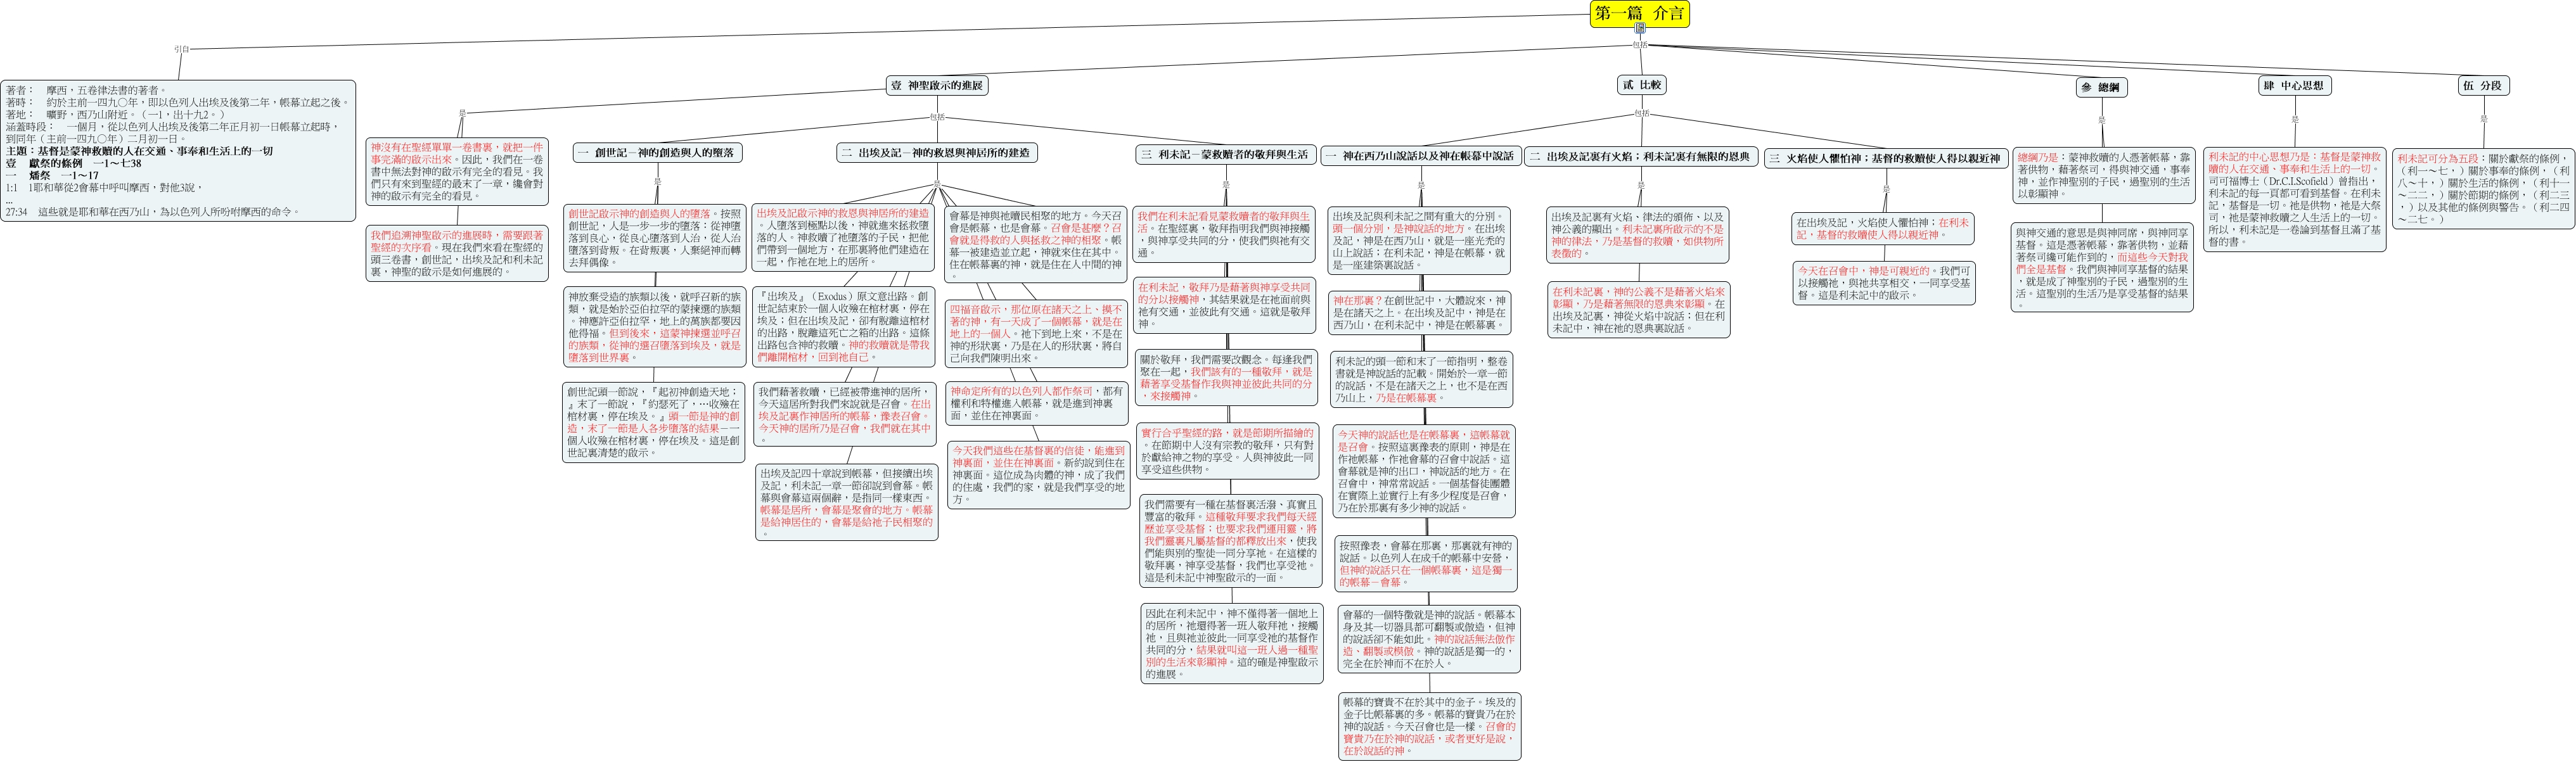Select the box beginning 四福音啟示

click(1036, 334)
